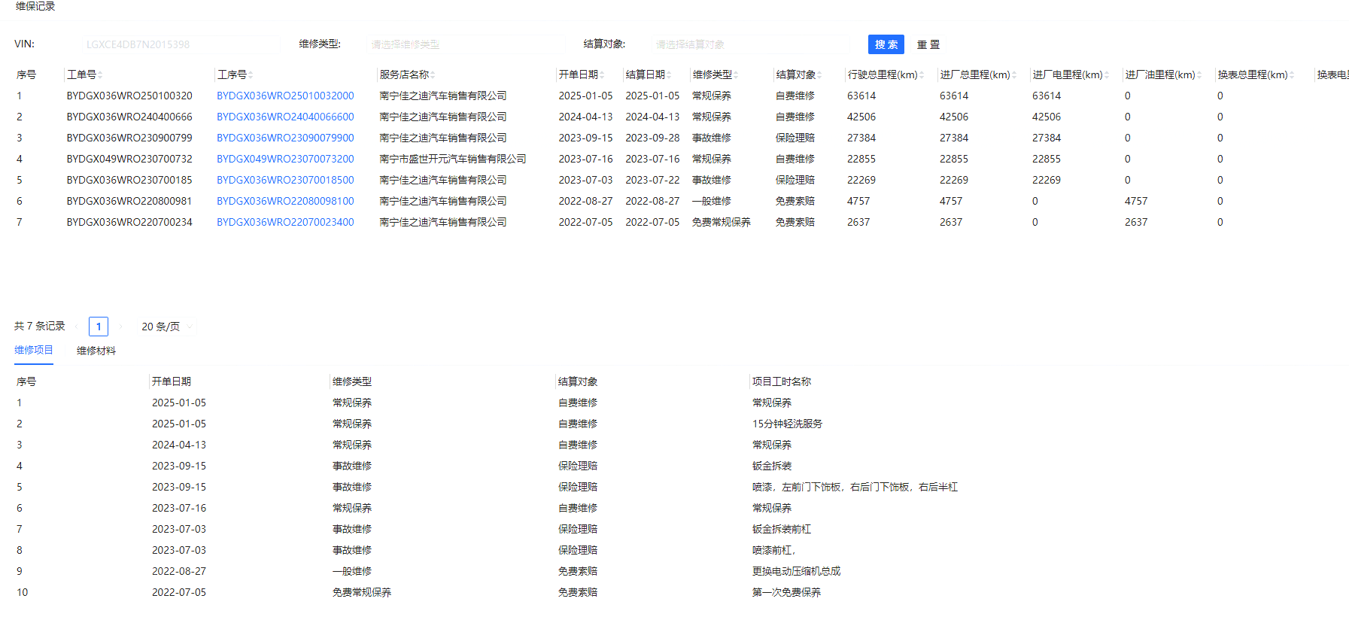Click the 共 7 条记录 total label
The width and height of the screenshot is (1349, 629).
point(40,327)
